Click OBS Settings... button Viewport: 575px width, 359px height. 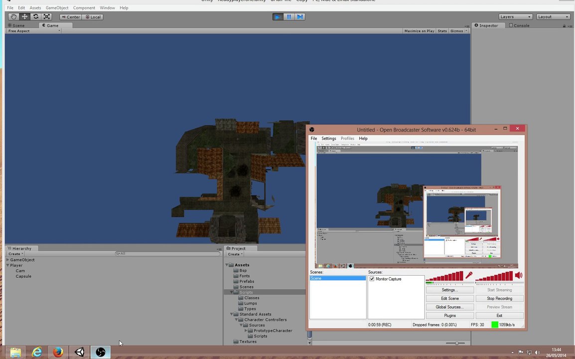pyautogui.click(x=450, y=290)
